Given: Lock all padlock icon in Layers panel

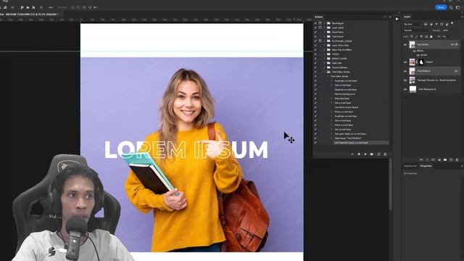Looking at the screenshot, I should click(431, 36).
